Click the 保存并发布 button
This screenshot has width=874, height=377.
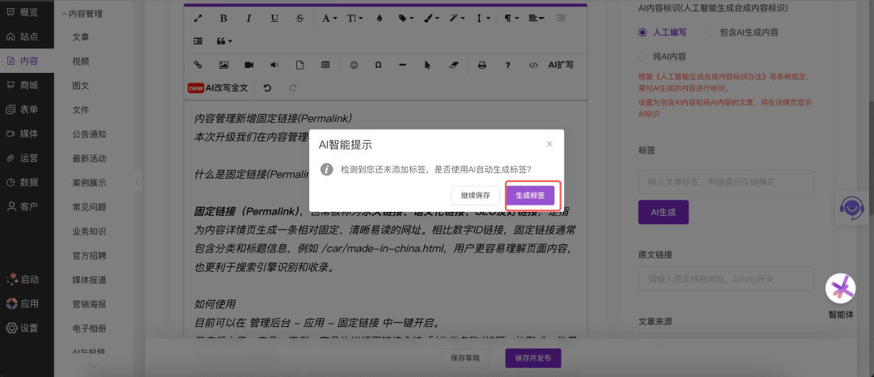point(533,358)
